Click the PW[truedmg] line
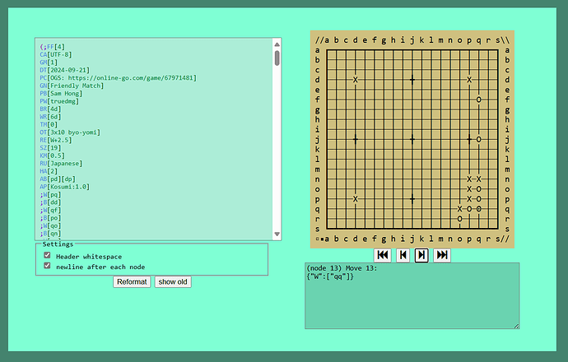This screenshot has height=362, width=568. [59, 101]
